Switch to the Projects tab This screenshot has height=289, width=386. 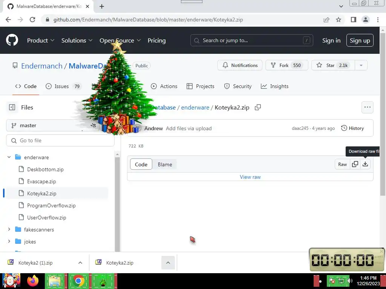[x=201, y=86]
